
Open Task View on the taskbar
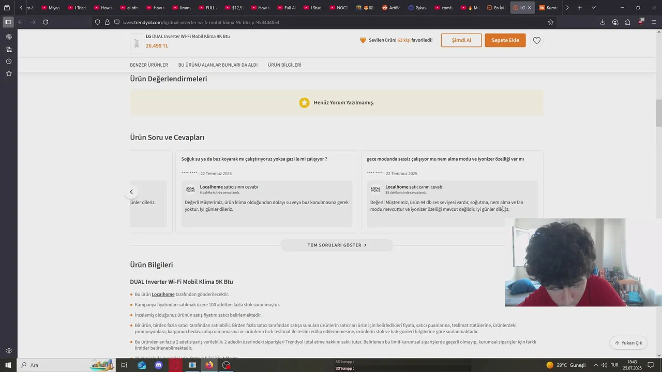[x=124, y=365]
